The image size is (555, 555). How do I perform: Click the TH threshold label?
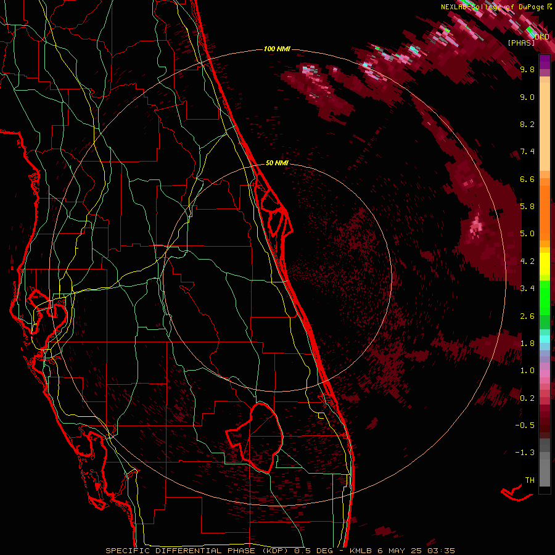pyautogui.click(x=530, y=480)
